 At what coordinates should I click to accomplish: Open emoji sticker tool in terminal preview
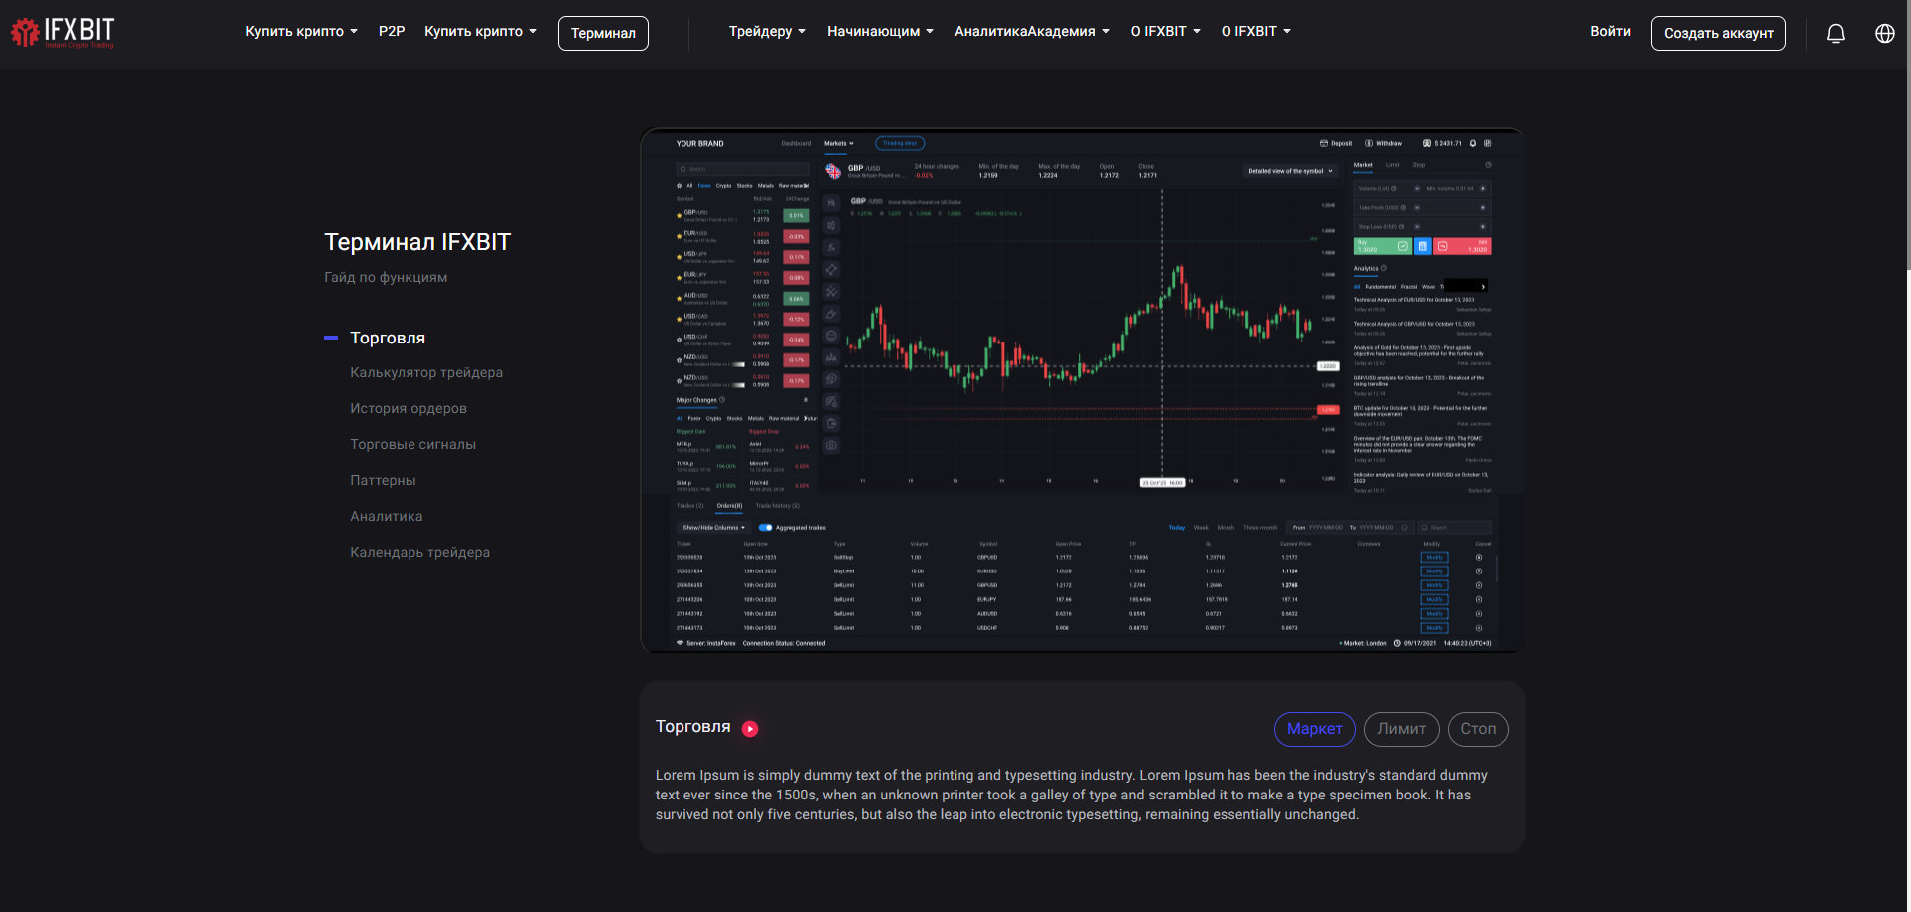pos(831,336)
